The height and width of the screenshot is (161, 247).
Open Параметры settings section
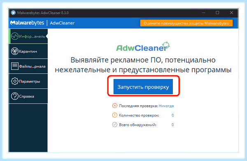[28, 81]
